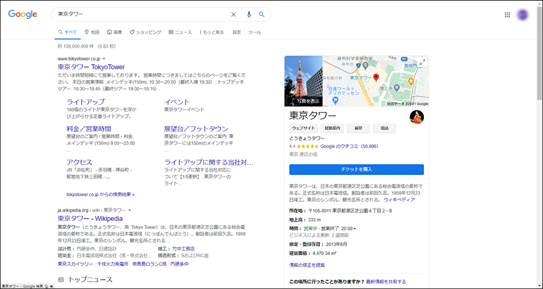Click the Google logo
Image resolution: width=543 pixels, height=289 pixels.
click(x=23, y=14)
